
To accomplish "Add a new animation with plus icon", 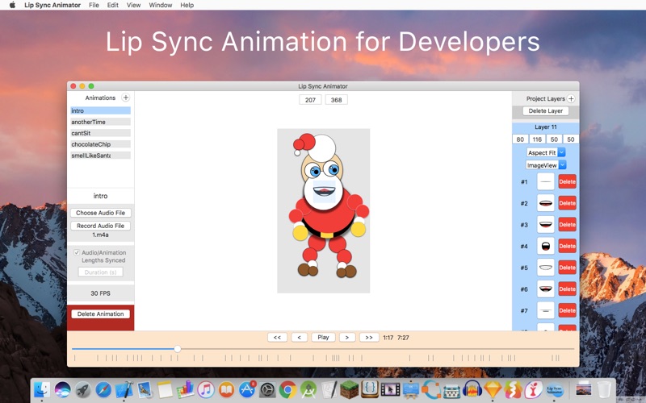I will [x=126, y=98].
